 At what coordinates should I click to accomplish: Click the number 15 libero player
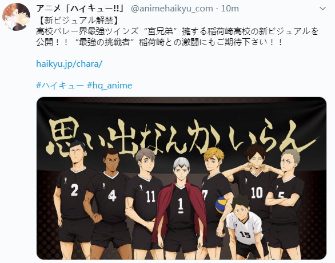click(245, 226)
